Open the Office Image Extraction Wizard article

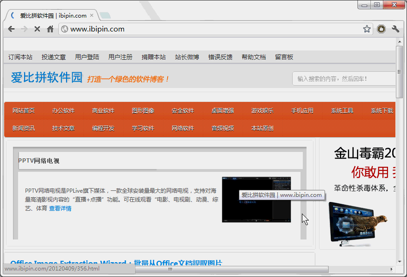pos(116,263)
